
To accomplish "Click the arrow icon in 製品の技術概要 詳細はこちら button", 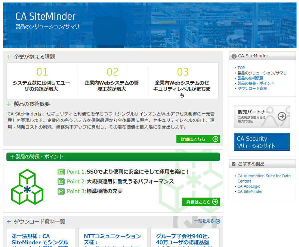I will point(215,139).
